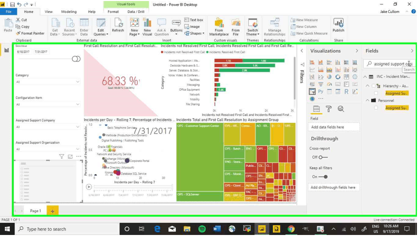Open Word from the taskbar
The height and width of the screenshot is (236, 418).
(217, 229)
